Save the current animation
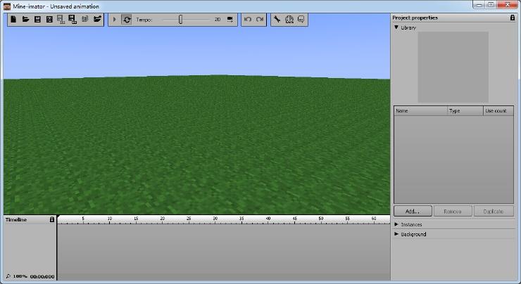 point(37,19)
